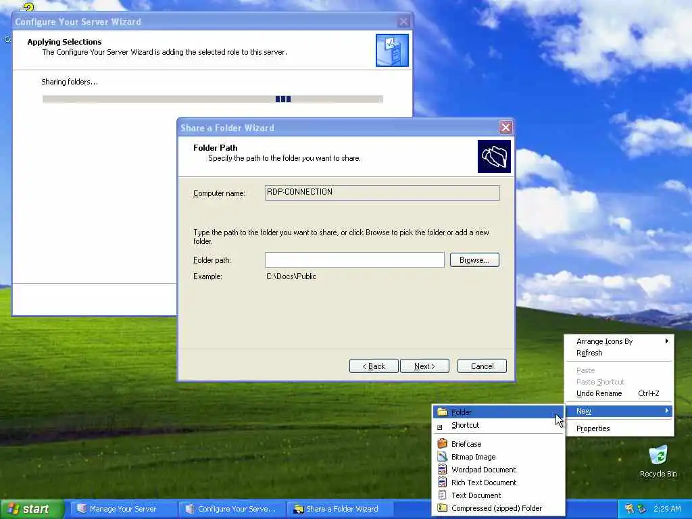The width and height of the screenshot is (692, 519).
Task: Click the first system tray icon
Action: click(629, 509)
